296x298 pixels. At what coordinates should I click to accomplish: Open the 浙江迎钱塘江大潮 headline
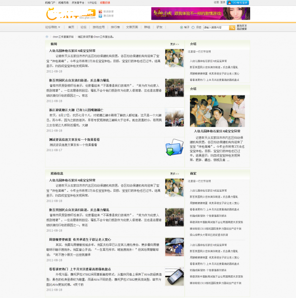pyautogui.click(x=76, y=110)
